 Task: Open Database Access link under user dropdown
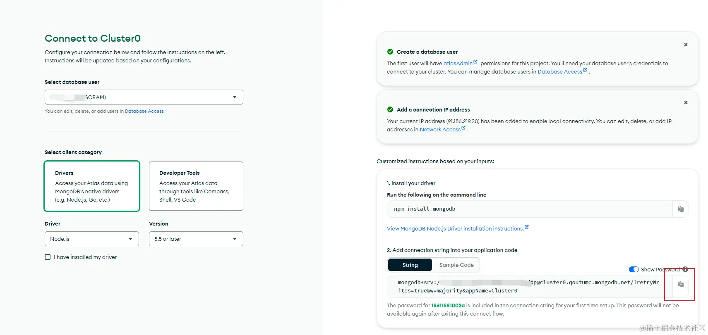[144, 111]
